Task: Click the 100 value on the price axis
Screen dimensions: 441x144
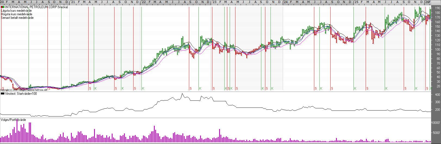Action: (437, 50)
